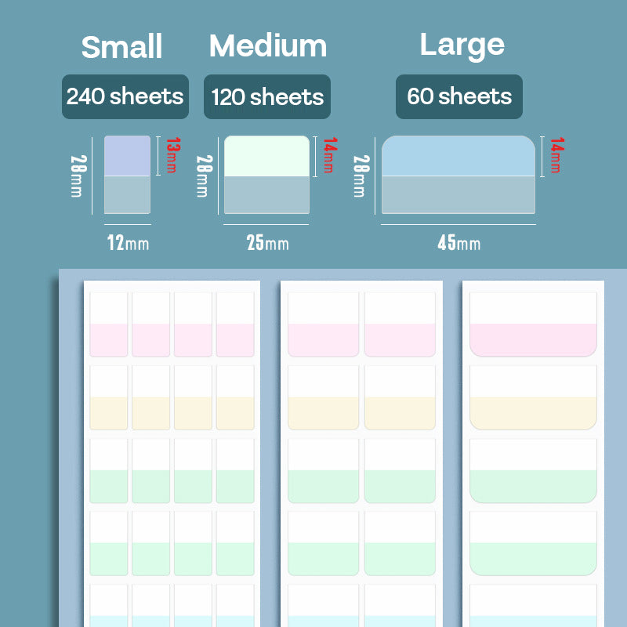
Task: Click the 25mm width label
Action: point(267,243)
